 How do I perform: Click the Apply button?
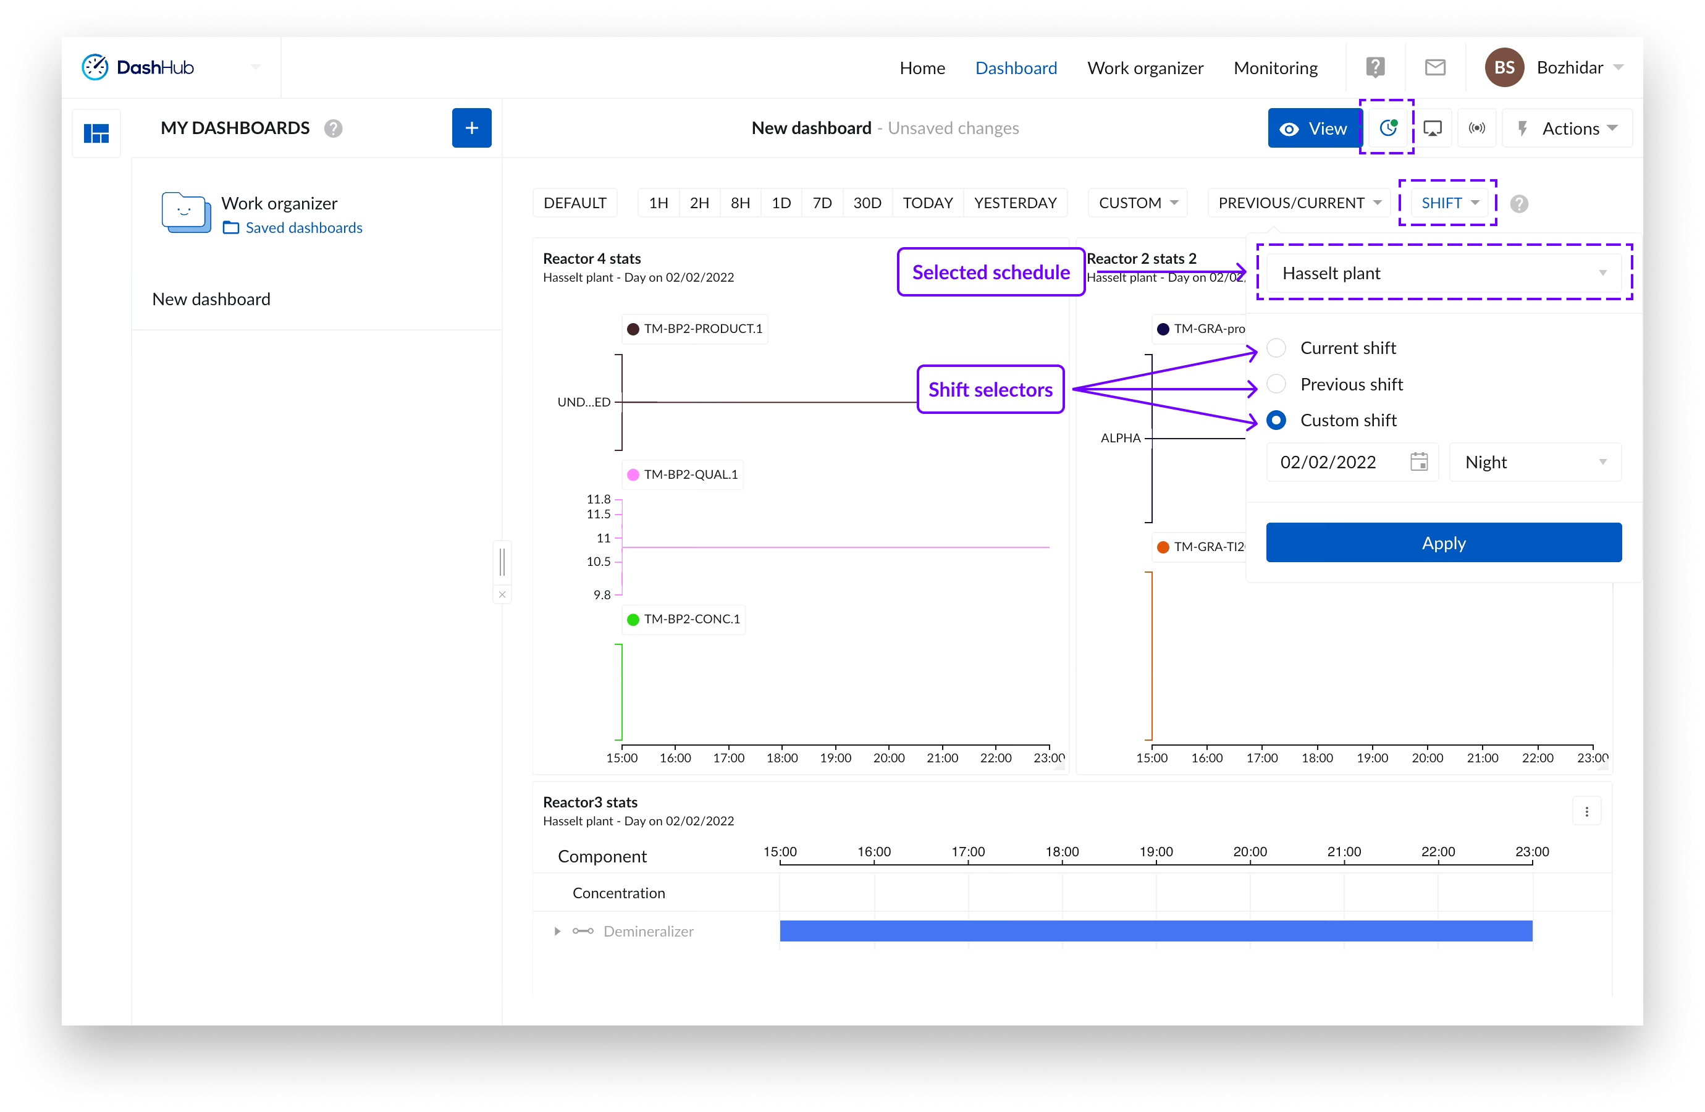(x=1443, y=543)
